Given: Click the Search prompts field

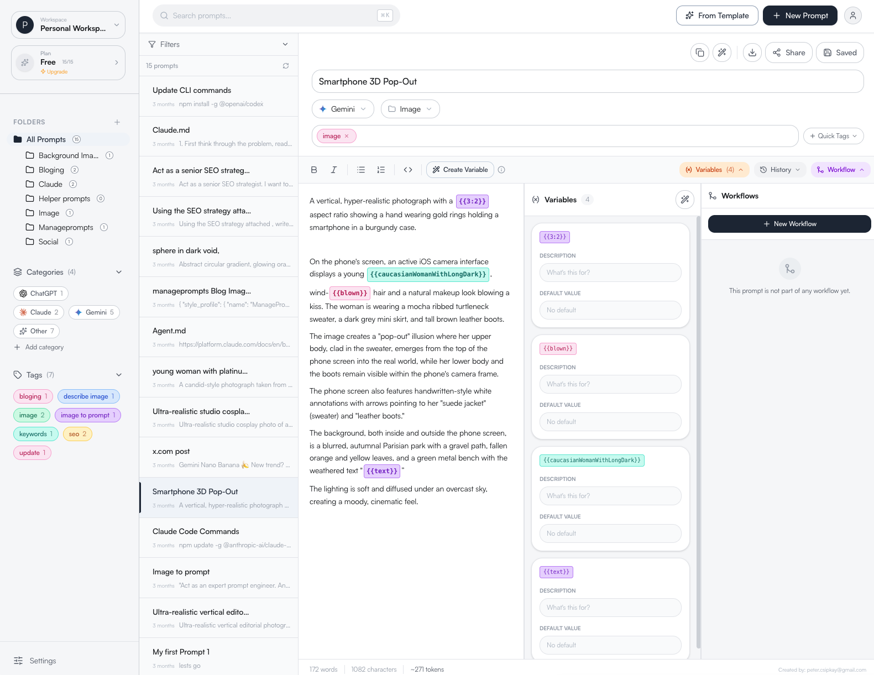Looking at the screenshot, I should point(276,15).
